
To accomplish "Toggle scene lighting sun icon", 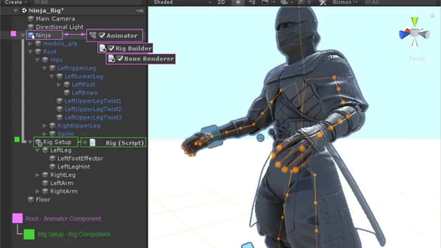I will point(238,2).
